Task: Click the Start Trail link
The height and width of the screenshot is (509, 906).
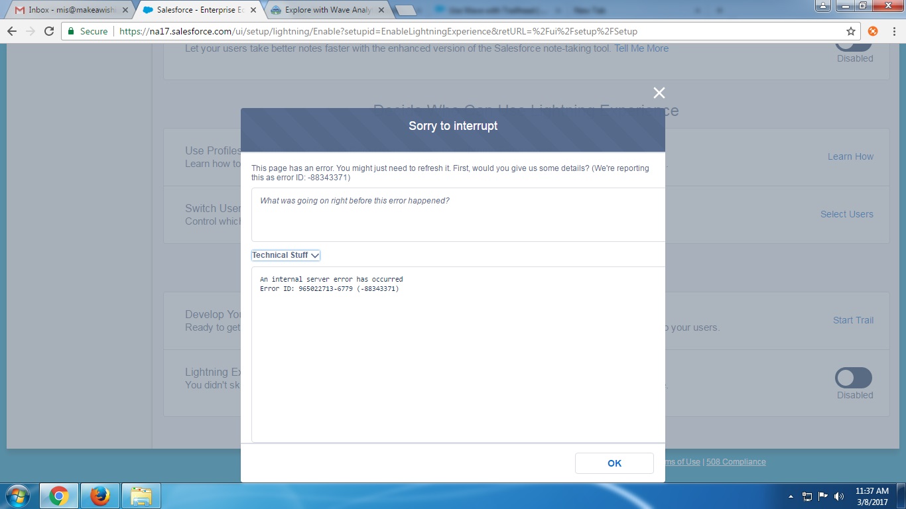Action: coord(853,320)
